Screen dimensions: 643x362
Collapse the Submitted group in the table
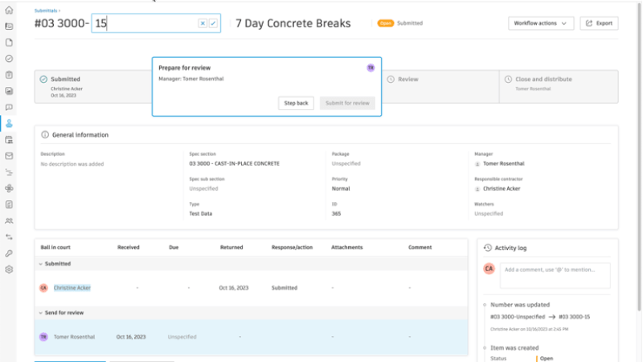pyautogui.click(x=40, y=264)
